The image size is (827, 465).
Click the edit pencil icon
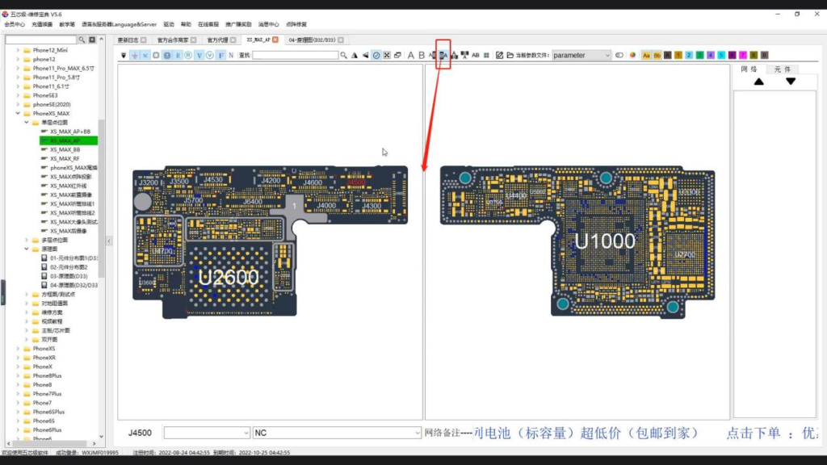[499, 55]
